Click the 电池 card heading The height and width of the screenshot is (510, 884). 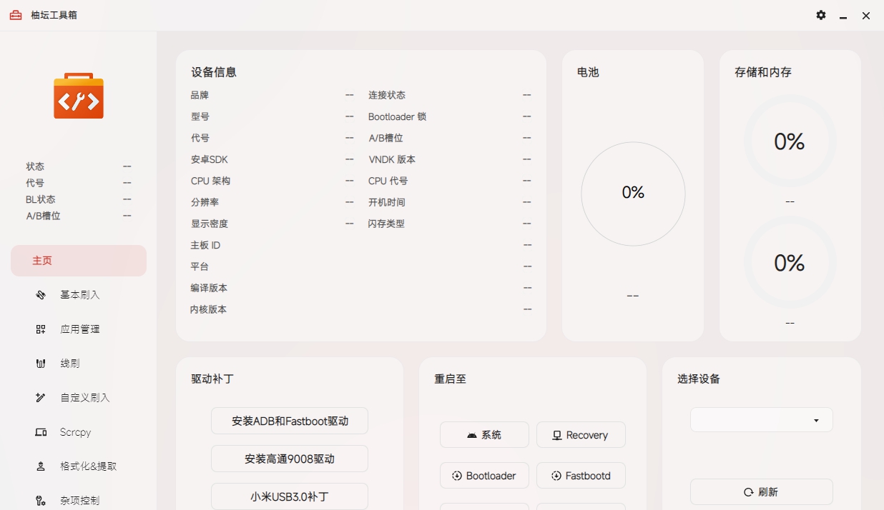pyautogui.click(x=588, y=72)
